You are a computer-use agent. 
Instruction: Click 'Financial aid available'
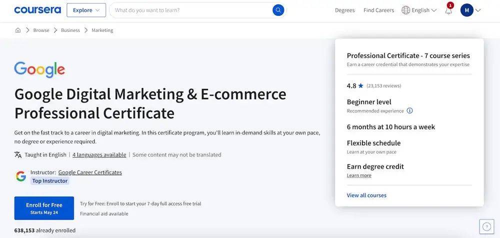coord(104,214)
